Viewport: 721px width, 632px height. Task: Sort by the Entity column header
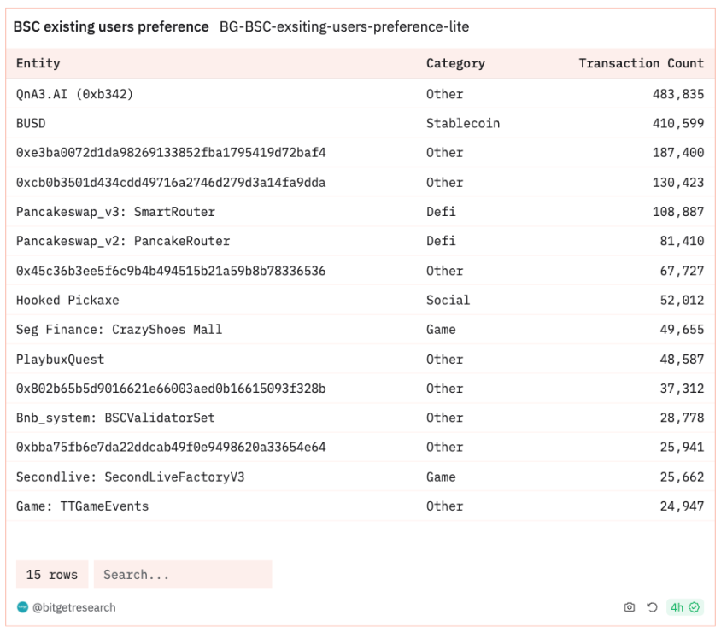click(38, 63)
